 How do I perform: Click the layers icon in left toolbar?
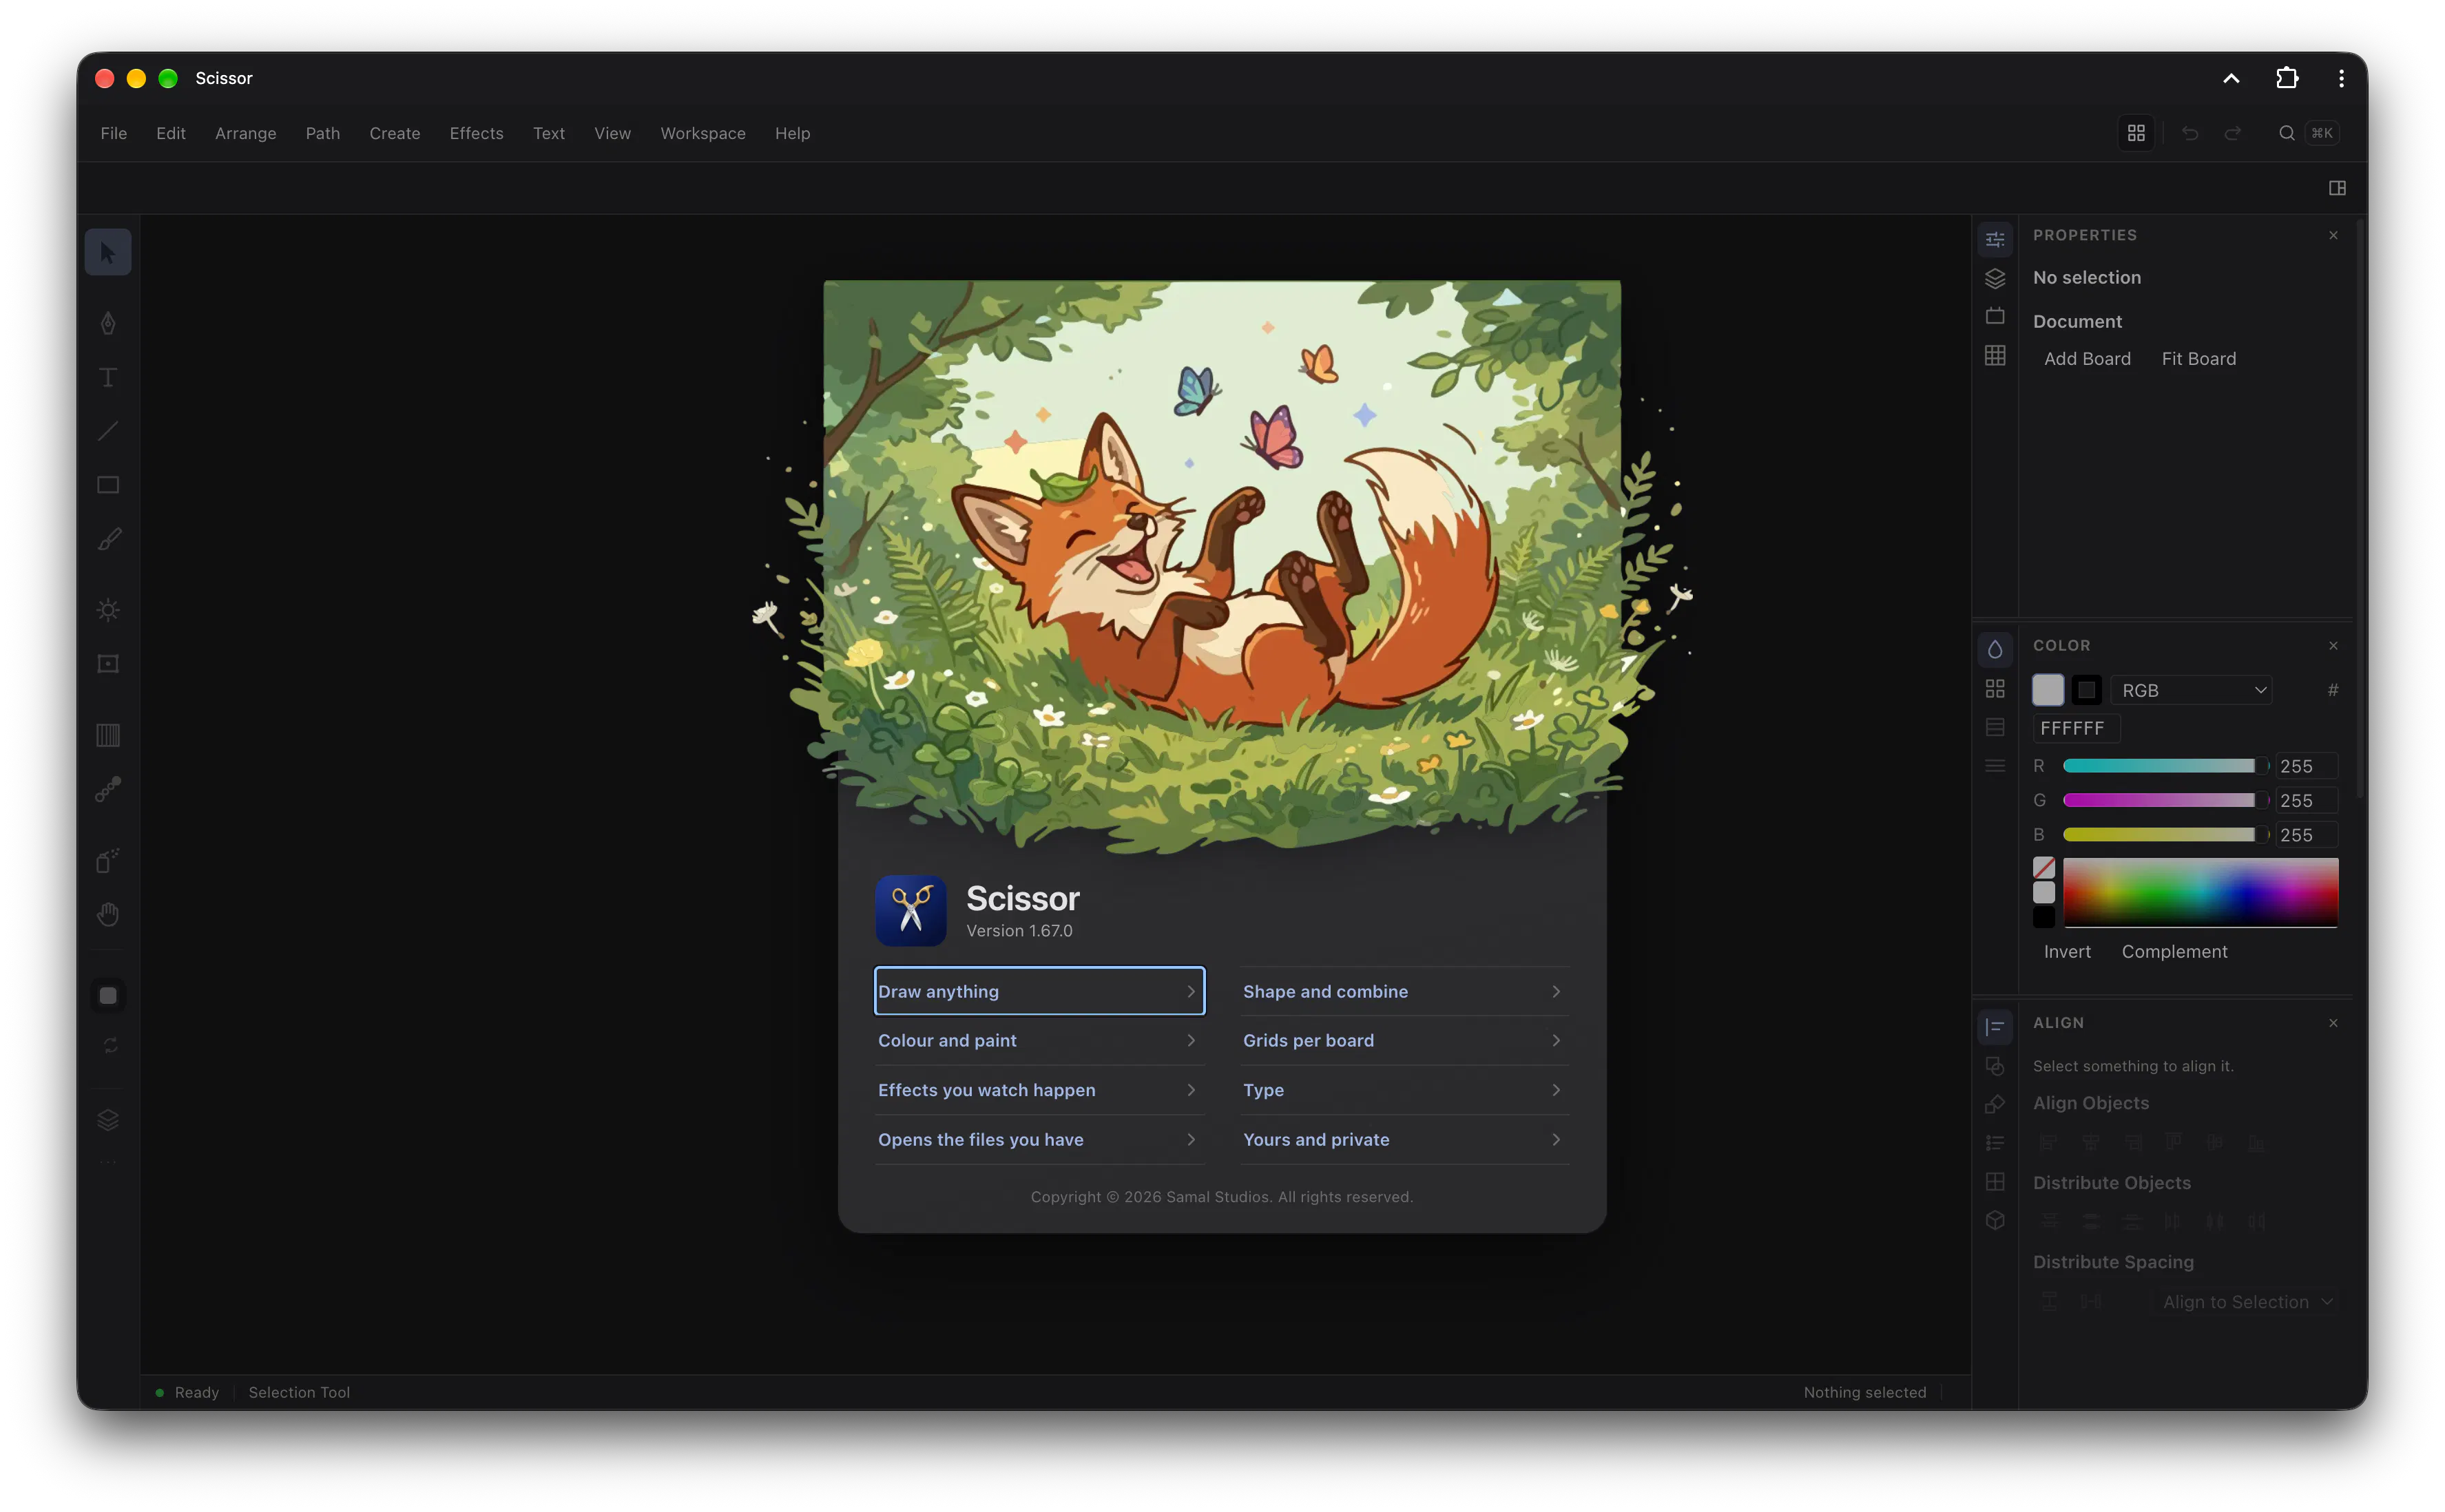tap(108, 1120)
